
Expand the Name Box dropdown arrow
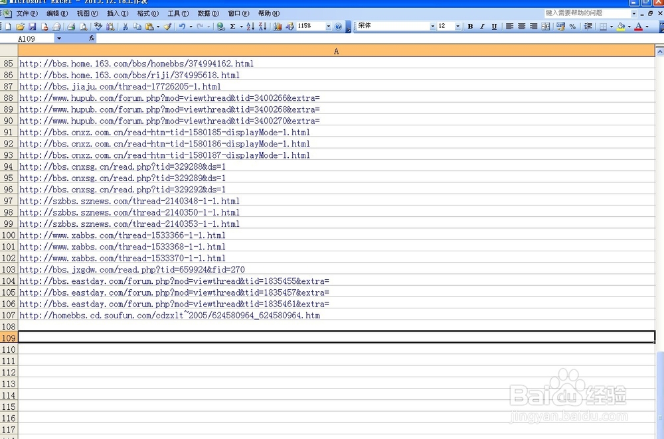tap(59, 38)
